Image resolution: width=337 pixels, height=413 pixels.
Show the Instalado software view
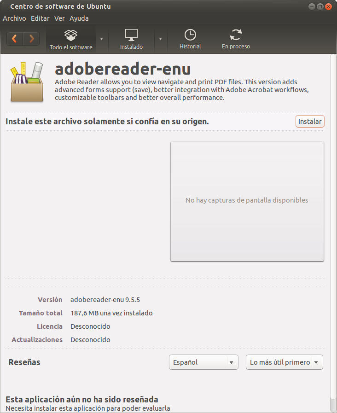pyautogui.click(x=131, y=40)
